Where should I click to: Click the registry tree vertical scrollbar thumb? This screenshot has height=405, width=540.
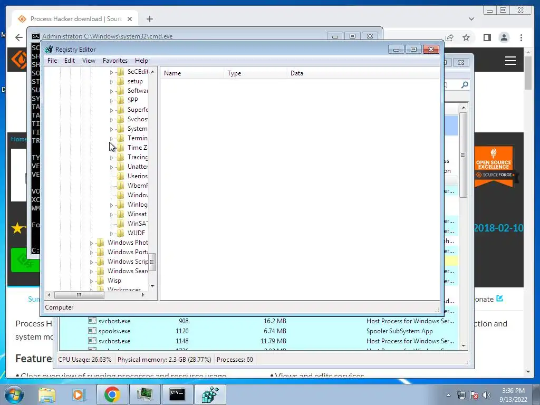[x=152, y=262]
